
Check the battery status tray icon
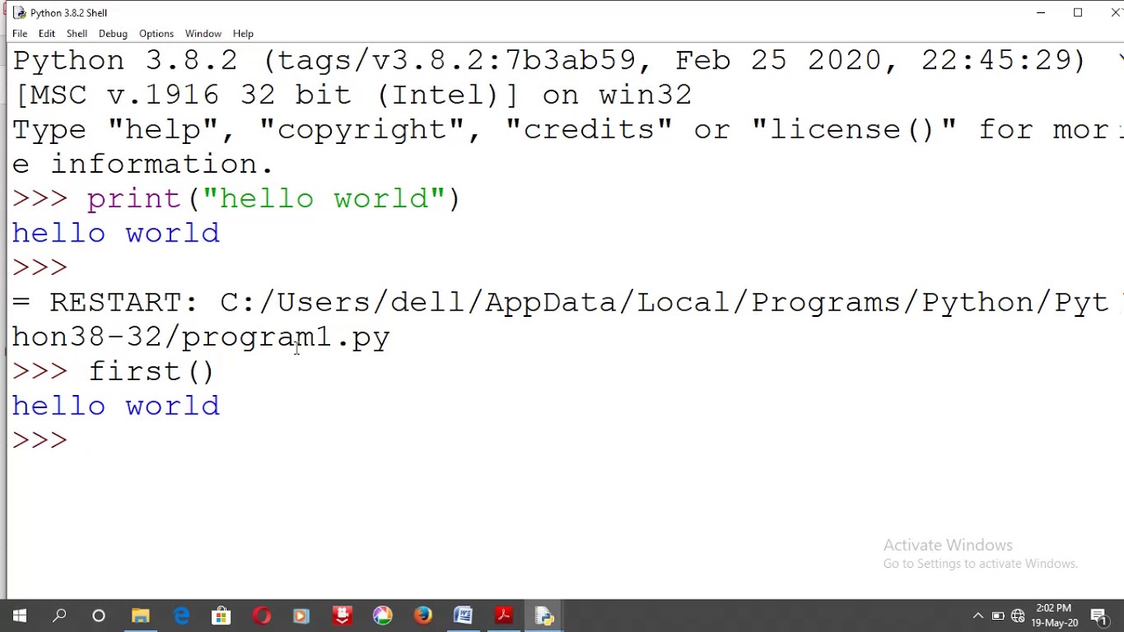pos(998,616)
